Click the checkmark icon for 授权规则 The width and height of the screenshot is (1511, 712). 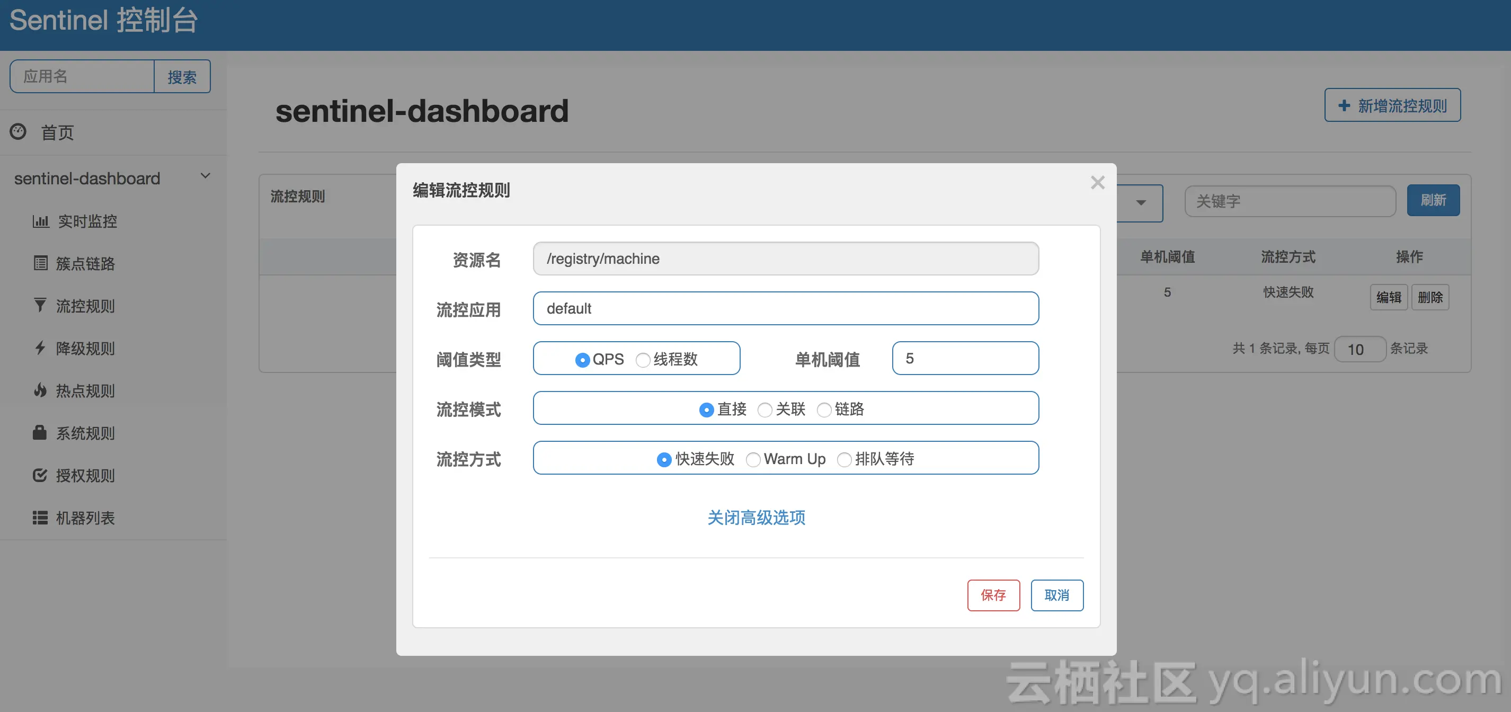coord(40,475)
